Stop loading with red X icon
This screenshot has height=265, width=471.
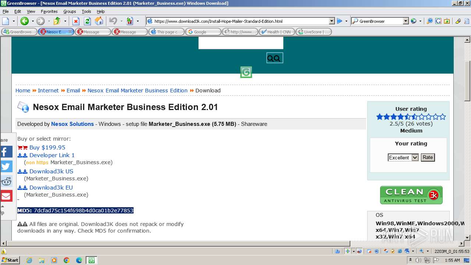click(76, 21)
